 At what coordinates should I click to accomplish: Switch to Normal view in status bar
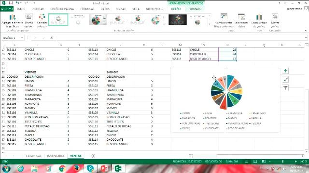point(246,161)
